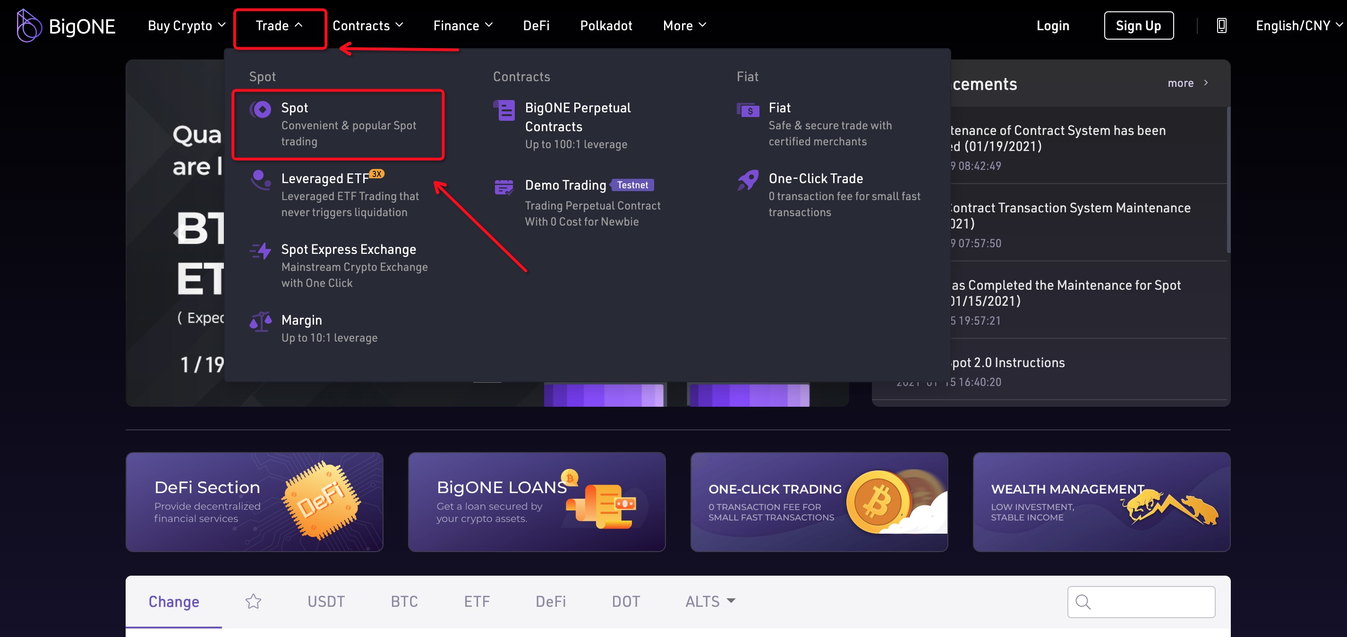Click the Margin scales icon
This screenshot has height=637, width=1347.
point(260,321)
